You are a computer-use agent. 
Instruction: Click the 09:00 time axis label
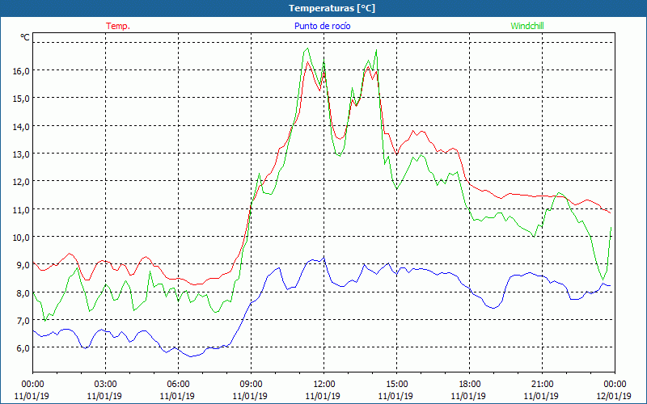click(x=251, y=385)
